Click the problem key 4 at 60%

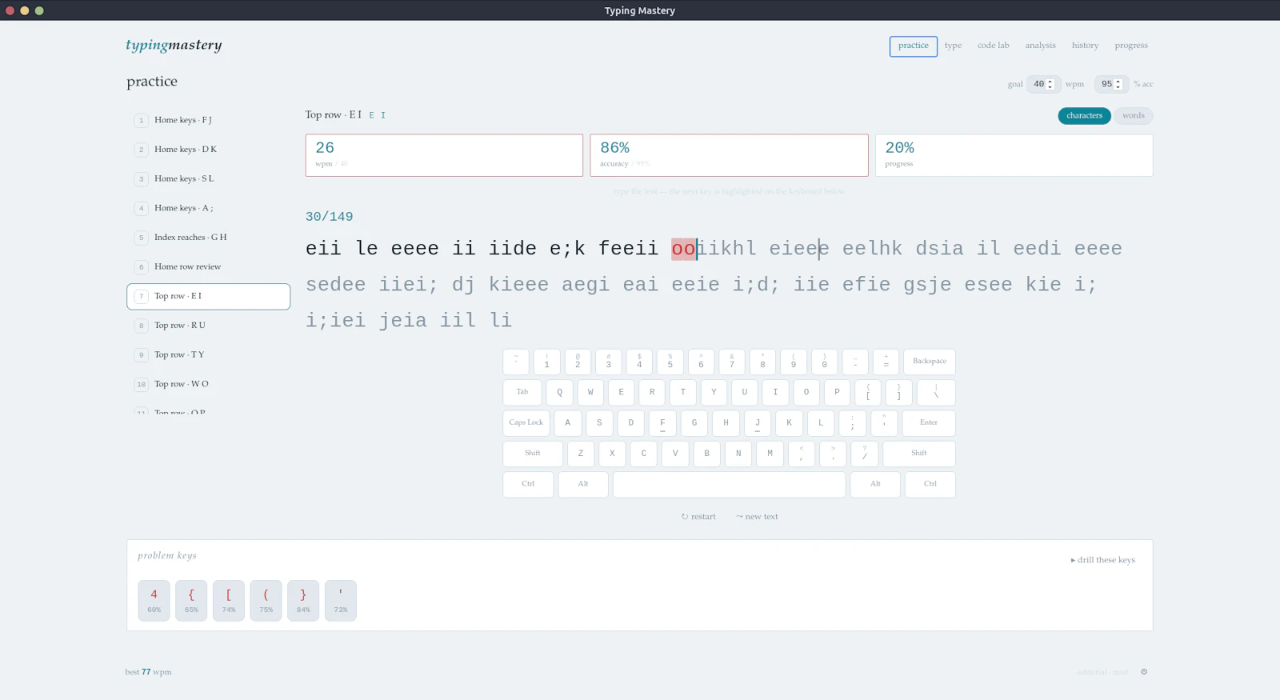[154, 601]
